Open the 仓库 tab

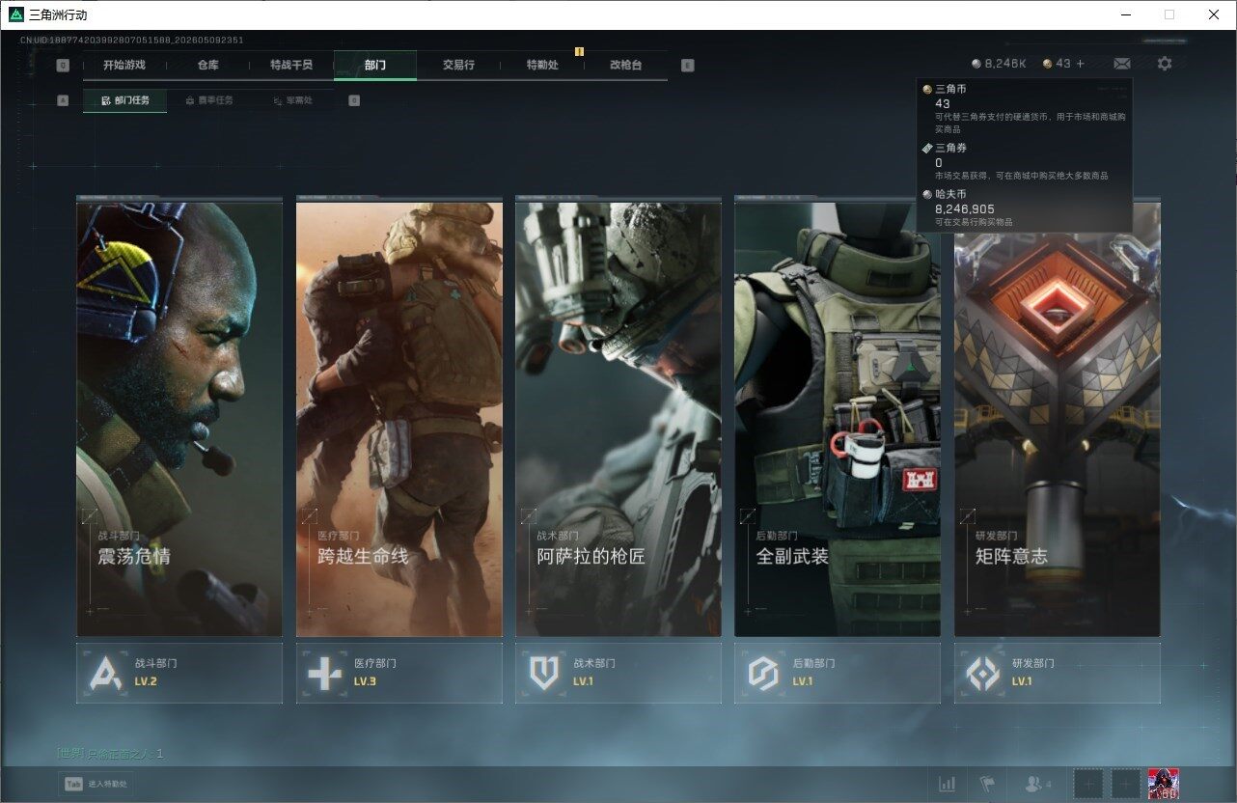[x=207, y=65]
